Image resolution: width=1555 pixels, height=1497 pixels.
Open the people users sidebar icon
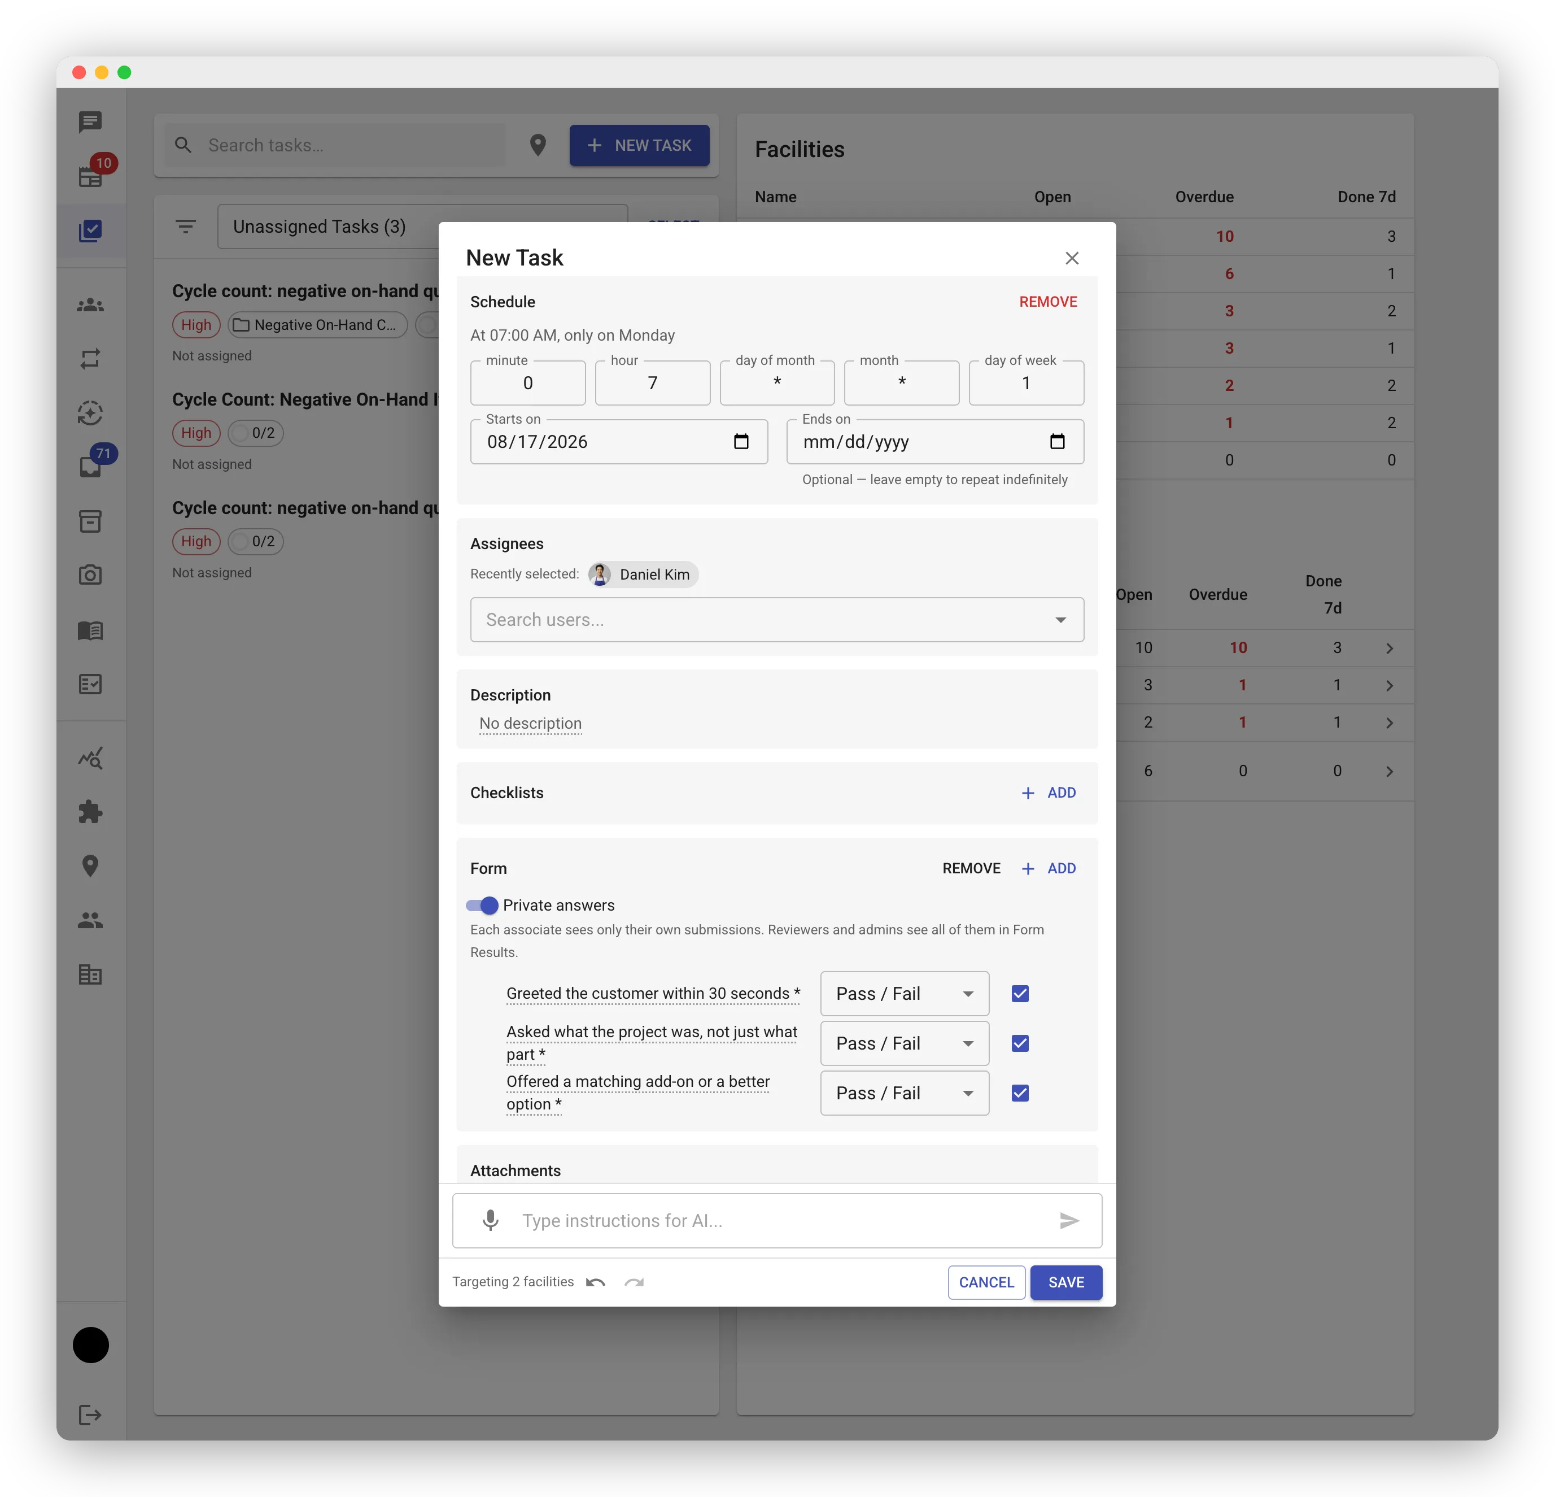pos(90,920)
